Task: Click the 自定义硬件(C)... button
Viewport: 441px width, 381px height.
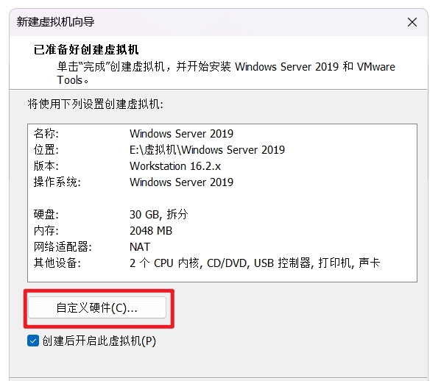Action: tap(97, 307)
